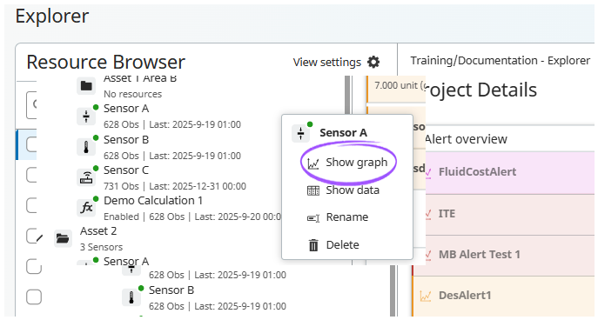
Task: Tick the bottom-most checkbox in left column
Action: [34, 297]
